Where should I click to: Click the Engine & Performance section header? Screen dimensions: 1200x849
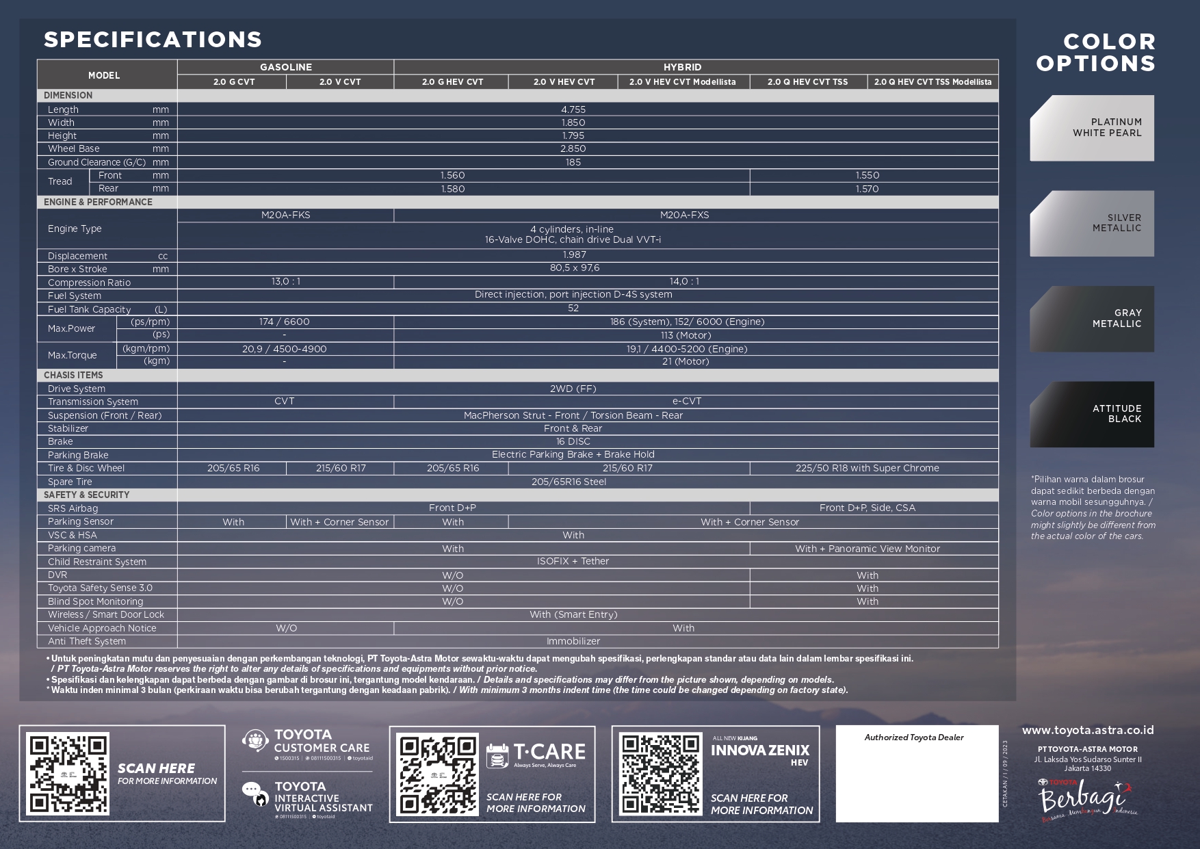pyautogui.click(x=98, y=202)
